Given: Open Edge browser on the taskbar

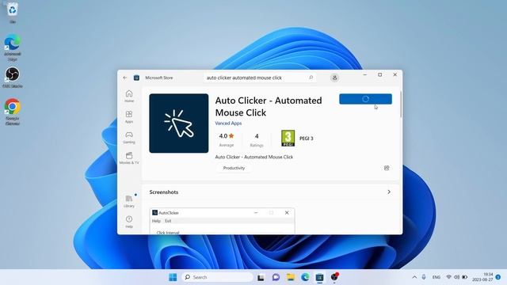Looking at the screenshot, I should point(305,277).
